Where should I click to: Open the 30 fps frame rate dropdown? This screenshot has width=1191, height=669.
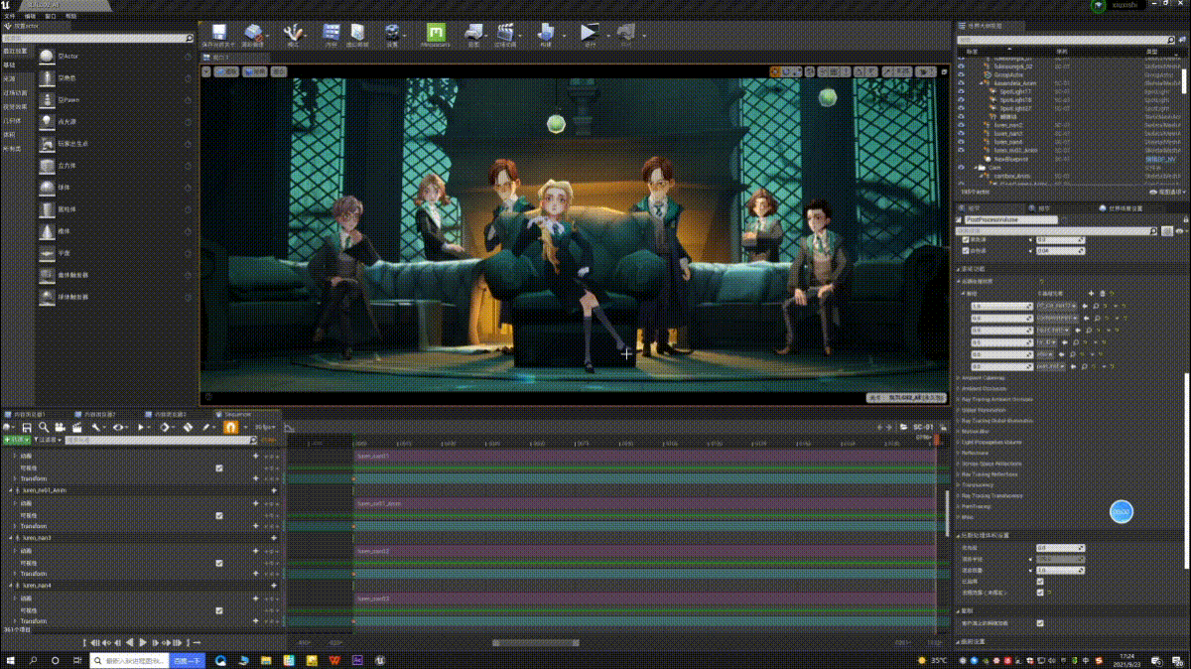click(x=266, y=427)
